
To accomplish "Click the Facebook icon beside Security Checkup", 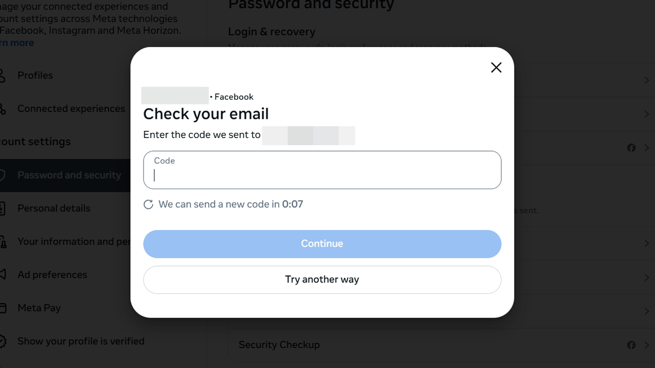I will click(x=632, y=345).
